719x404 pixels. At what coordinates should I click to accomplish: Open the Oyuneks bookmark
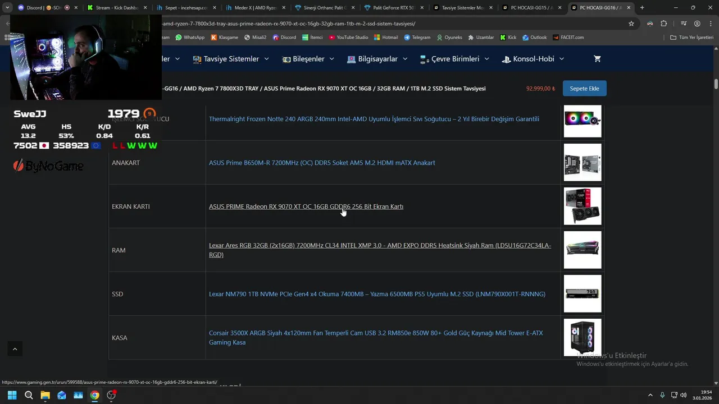pos(449,37)
